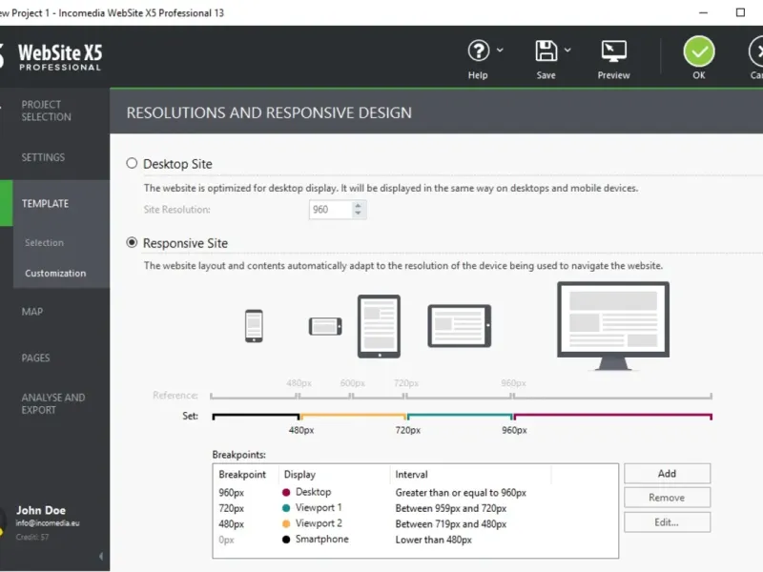This screenshot has height=572, width=763.
Task: Click the magenta Desktop segment of Set bar
Action: (613, 416)
